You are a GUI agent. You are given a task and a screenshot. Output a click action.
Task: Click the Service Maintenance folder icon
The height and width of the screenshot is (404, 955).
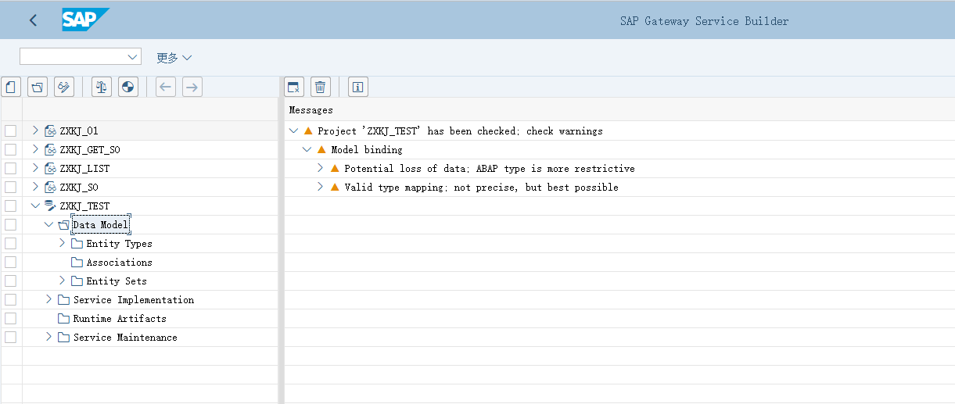(63, 338)
